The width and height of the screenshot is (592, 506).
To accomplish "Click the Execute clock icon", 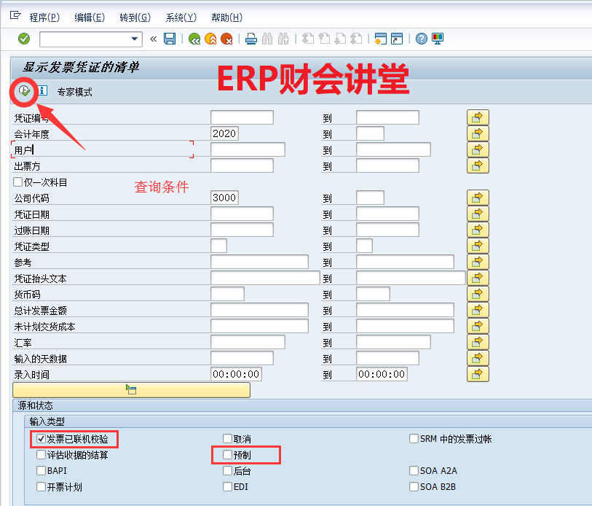I will click(24, 91).
